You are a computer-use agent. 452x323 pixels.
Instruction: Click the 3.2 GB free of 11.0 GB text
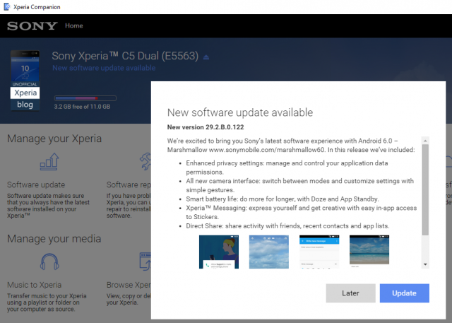click(82, 107)
